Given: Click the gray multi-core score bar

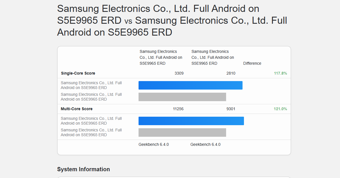Looking at the screenshot, I should tap(182, 133).
